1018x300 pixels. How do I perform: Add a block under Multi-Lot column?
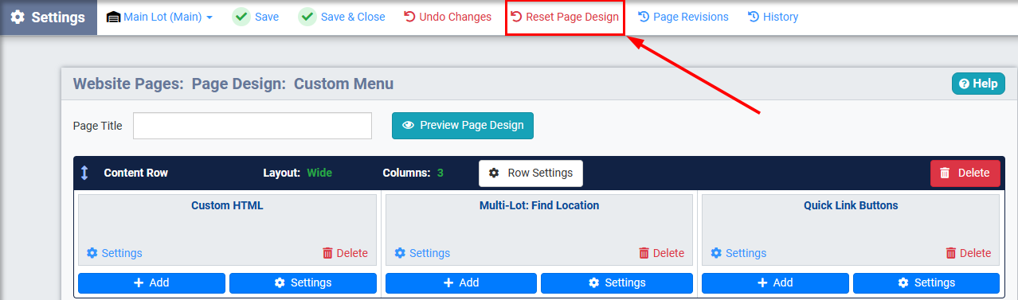coord(461,282)
